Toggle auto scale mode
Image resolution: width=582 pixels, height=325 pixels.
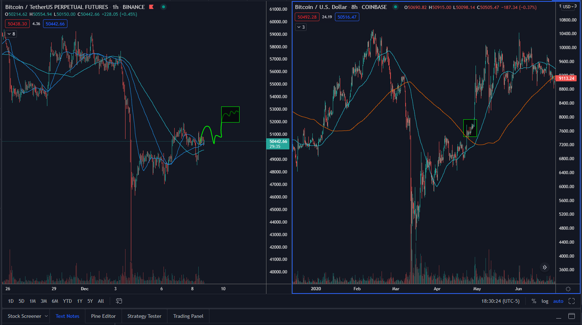(558, 301)
